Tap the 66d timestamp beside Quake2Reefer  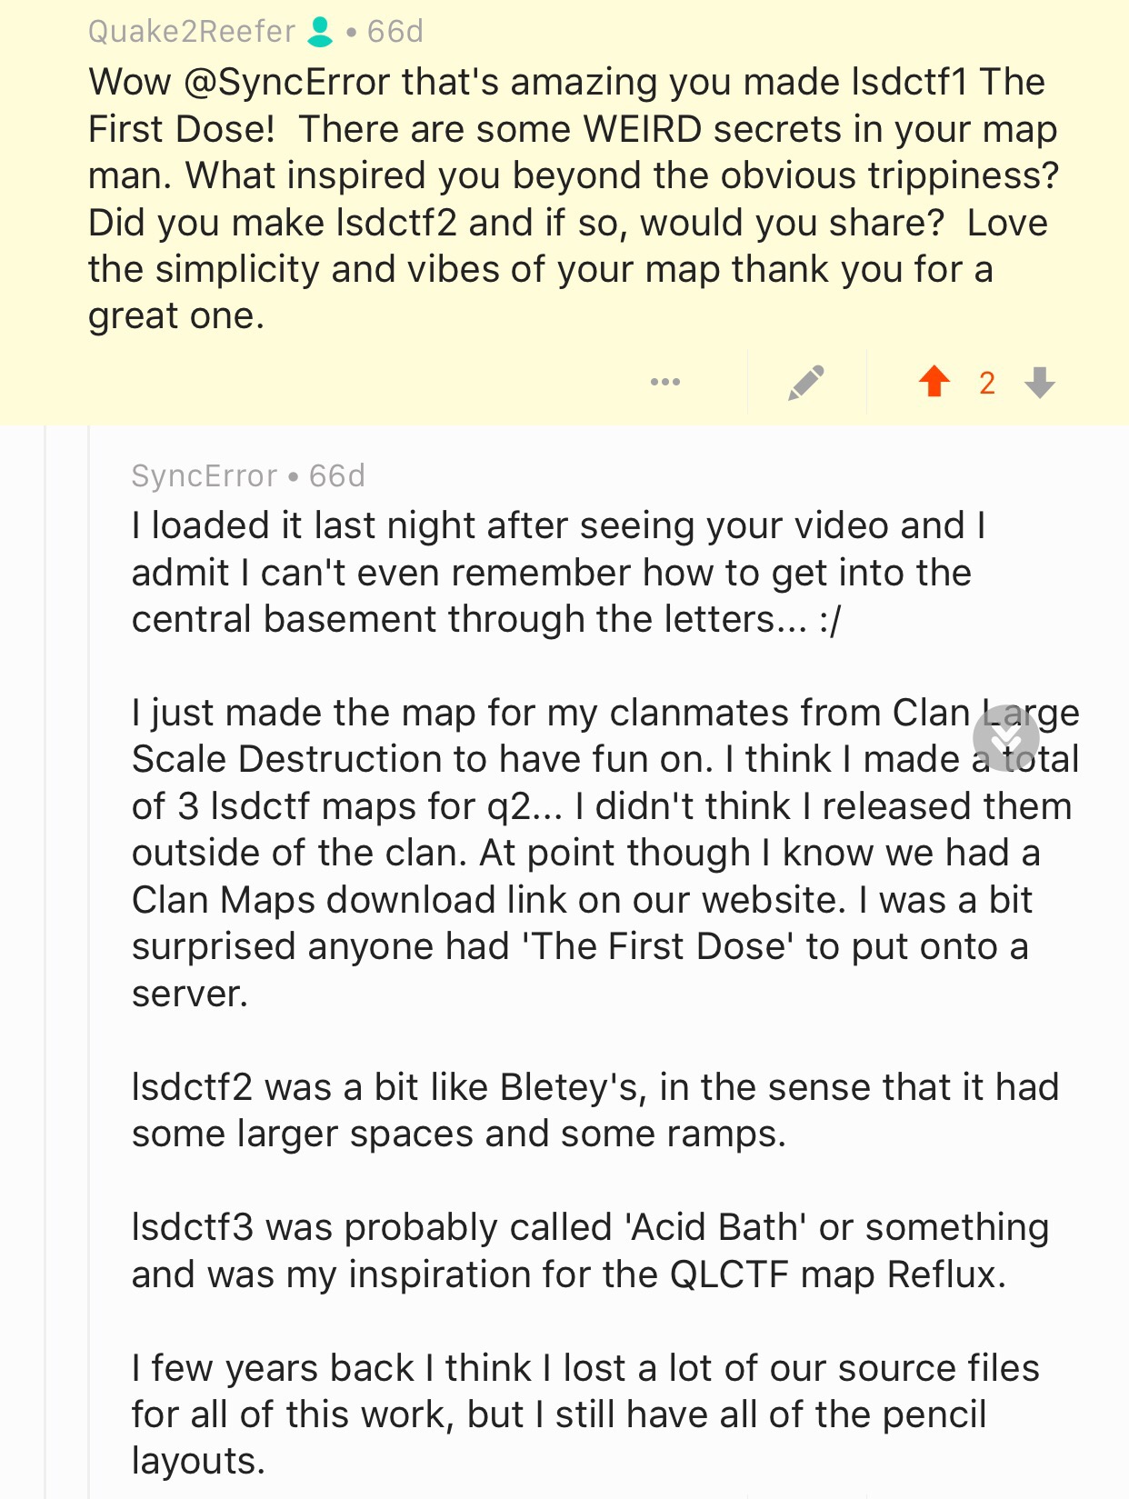coord(395,32)
